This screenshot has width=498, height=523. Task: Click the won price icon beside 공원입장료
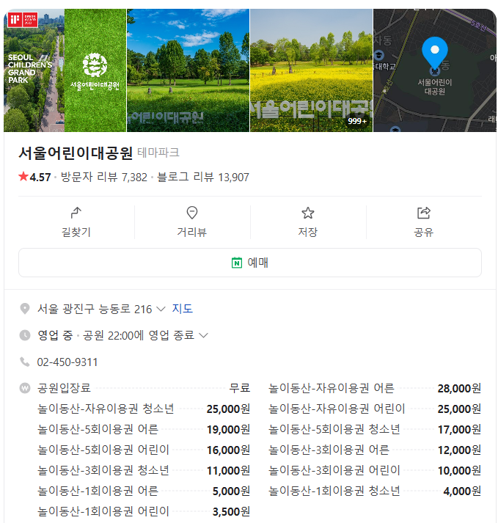[25, 388]
